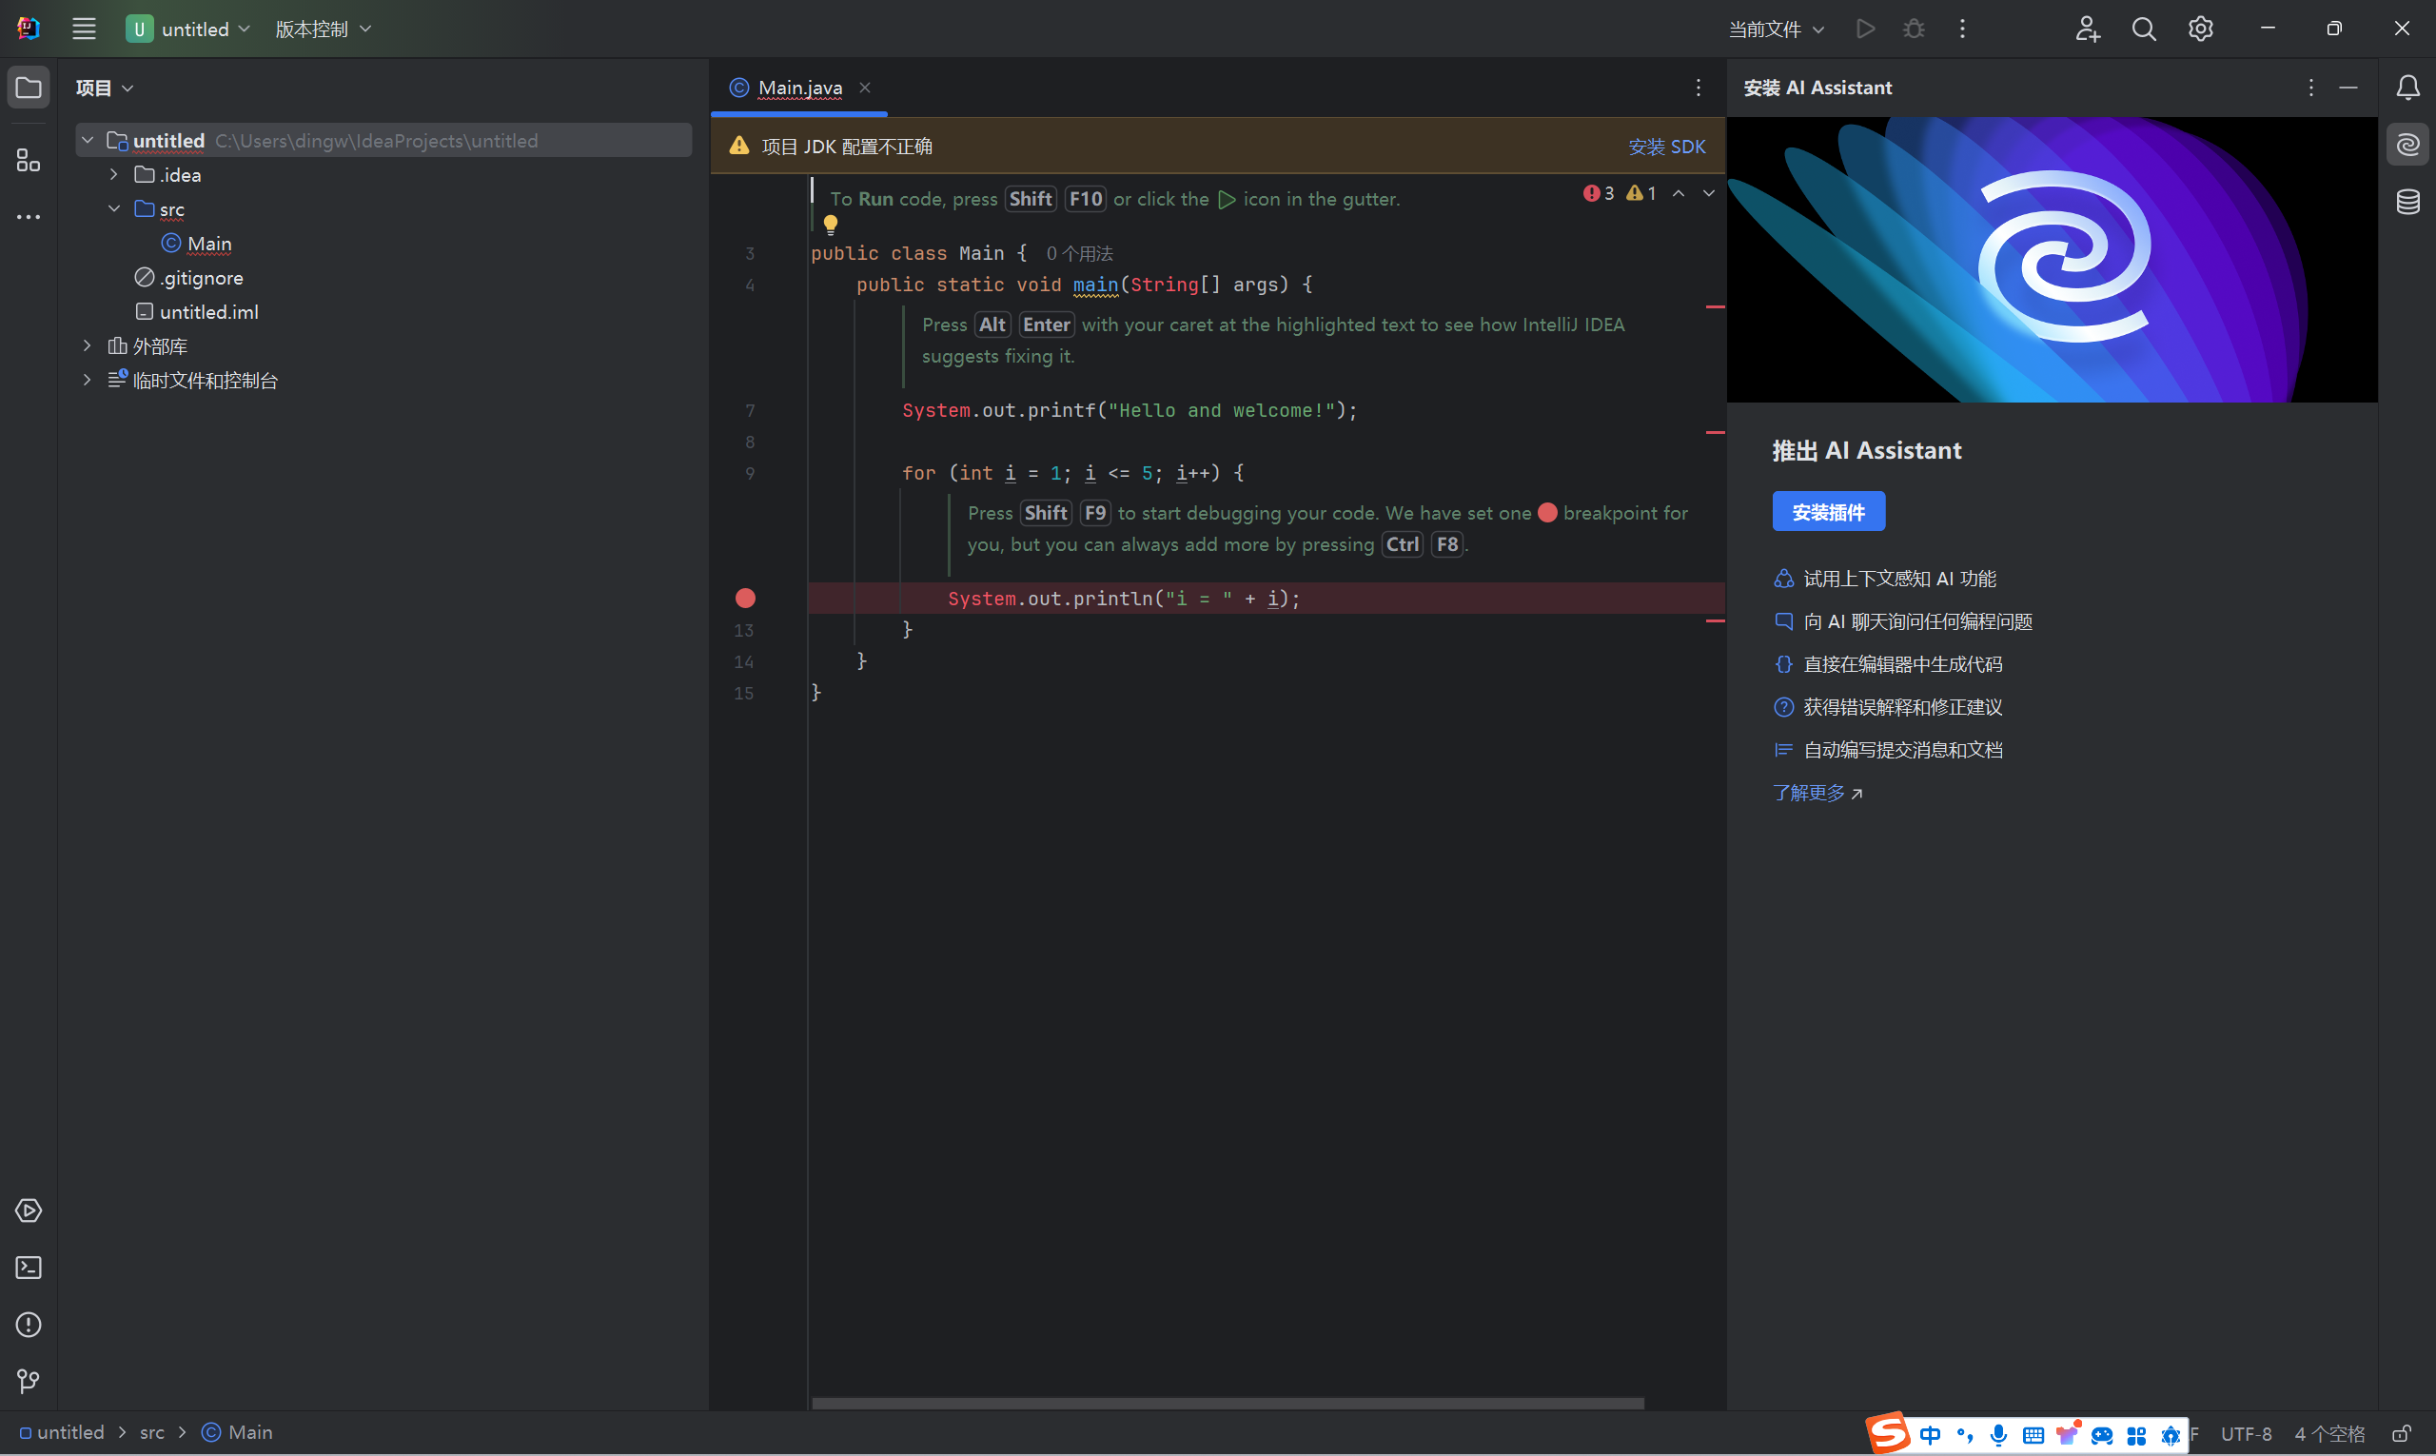Image resolution: width=2436 pixels, height=1456 pixels.
Task: Click the horizontal scrollbar of the editor
Action: [1227, 1403]
